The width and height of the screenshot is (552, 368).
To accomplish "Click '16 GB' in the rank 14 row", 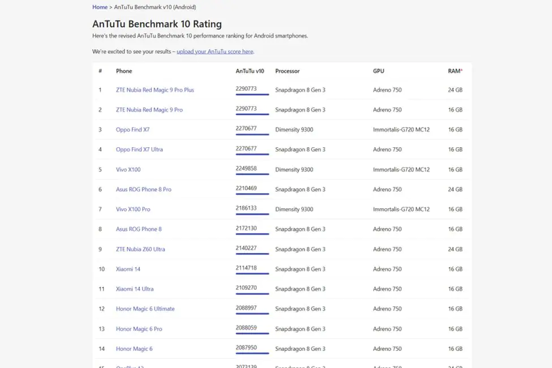I will pos(455,349).
